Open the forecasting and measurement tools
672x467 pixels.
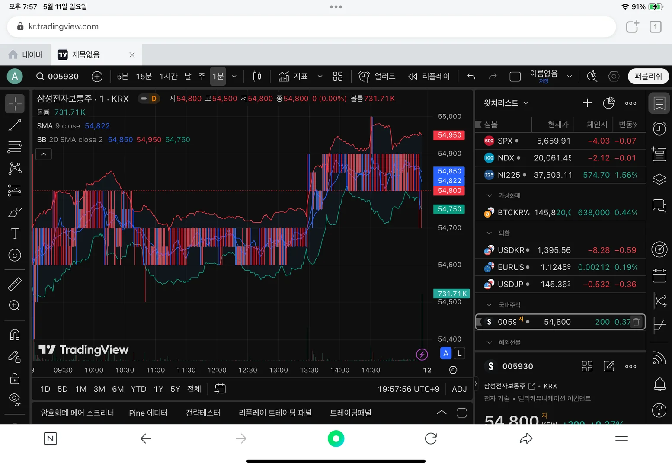coord(15,190)
